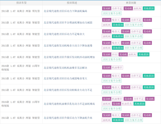Open complaint 北京现代途胜召回不合理油耗增加动力减弱
Image resolution: width=161 pixels, height=124 pixels.
(68, 22)
